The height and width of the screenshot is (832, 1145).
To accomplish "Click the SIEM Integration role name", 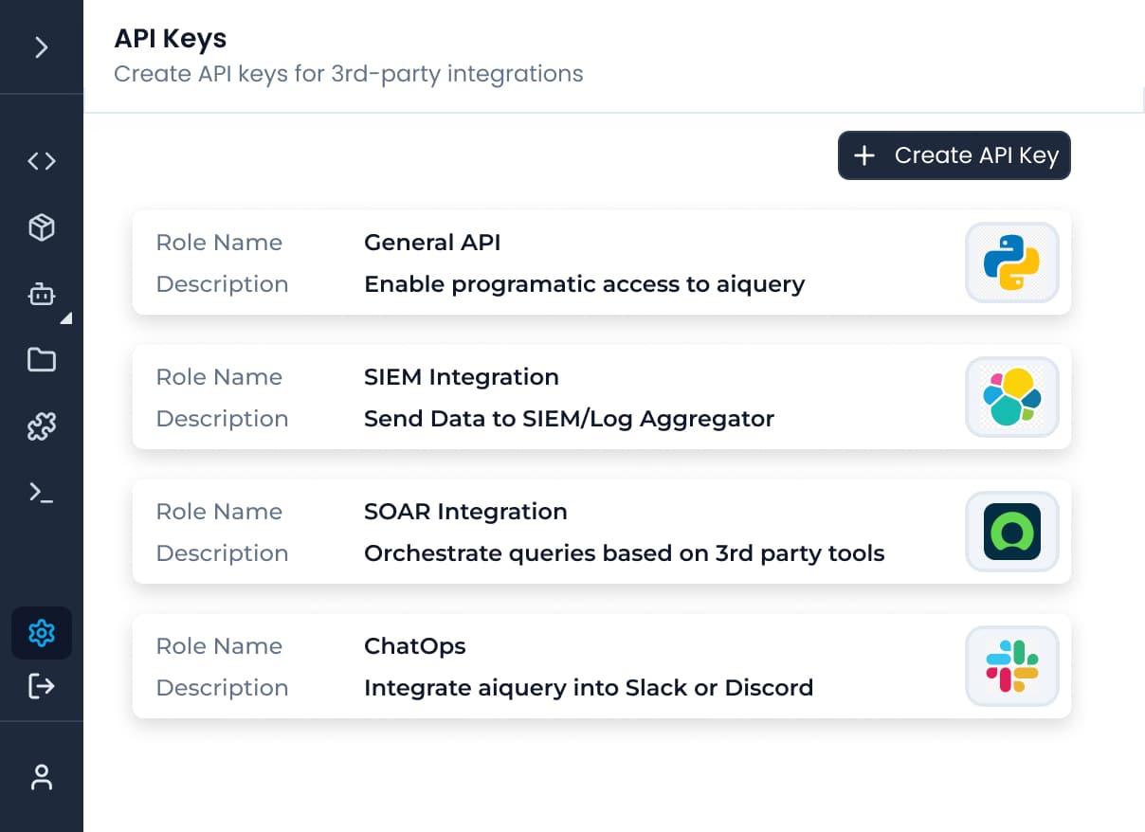I will tap(461, 376).
